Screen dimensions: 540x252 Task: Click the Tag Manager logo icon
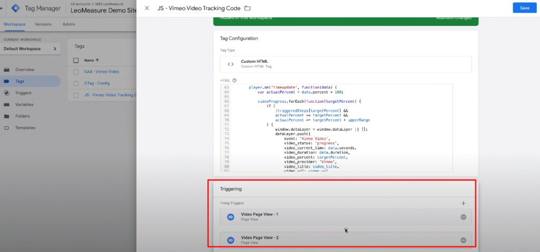click(x=15, y=8)
